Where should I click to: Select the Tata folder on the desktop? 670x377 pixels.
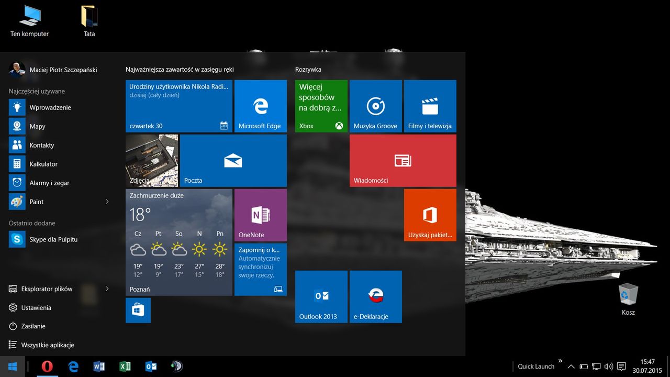pyautogui.click(x=90, y=21)
